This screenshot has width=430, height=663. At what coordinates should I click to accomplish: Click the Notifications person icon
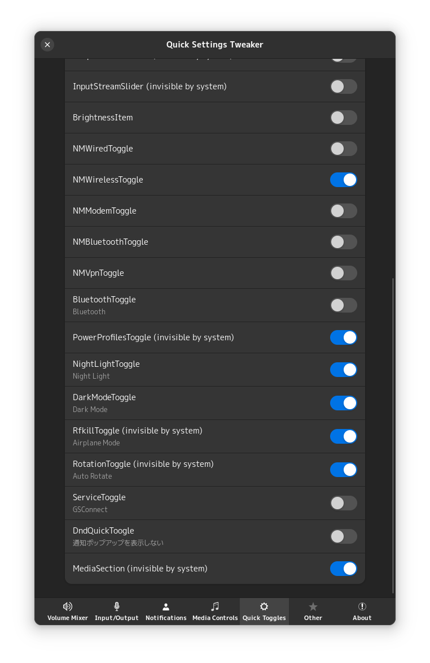tap(166, 606)
